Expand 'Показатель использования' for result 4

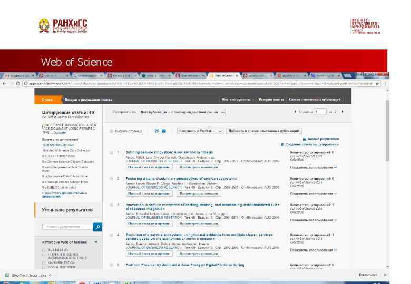313,250
